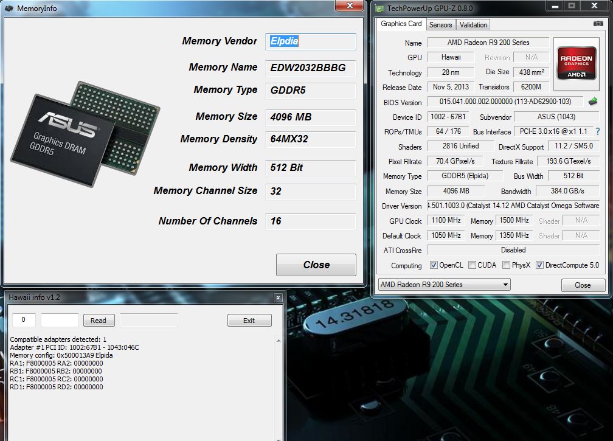Close the MemoryInfo window via red X

(x=350, y=5)
